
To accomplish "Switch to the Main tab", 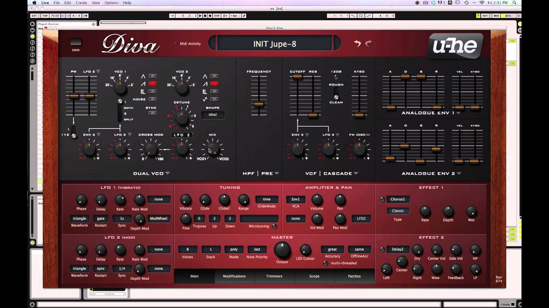I will click(194, 276).
